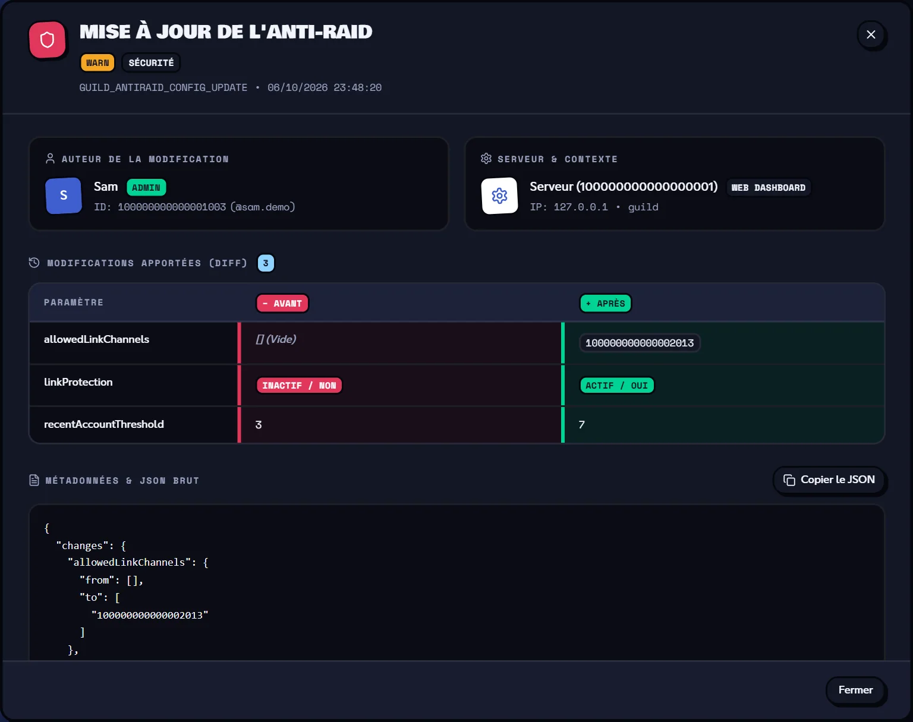This screenshot has height=722, width=913.
Task: Click the user icon beside Auteur de la modification
Action: [x=51, y=159]
